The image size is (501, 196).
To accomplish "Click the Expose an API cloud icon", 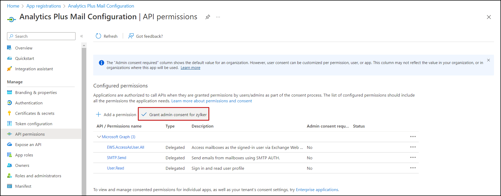I will (x=10, y=144).
